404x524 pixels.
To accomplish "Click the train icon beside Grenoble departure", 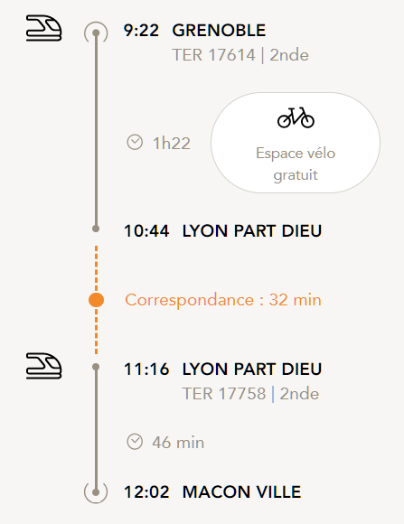I will [x=43, y=28].
